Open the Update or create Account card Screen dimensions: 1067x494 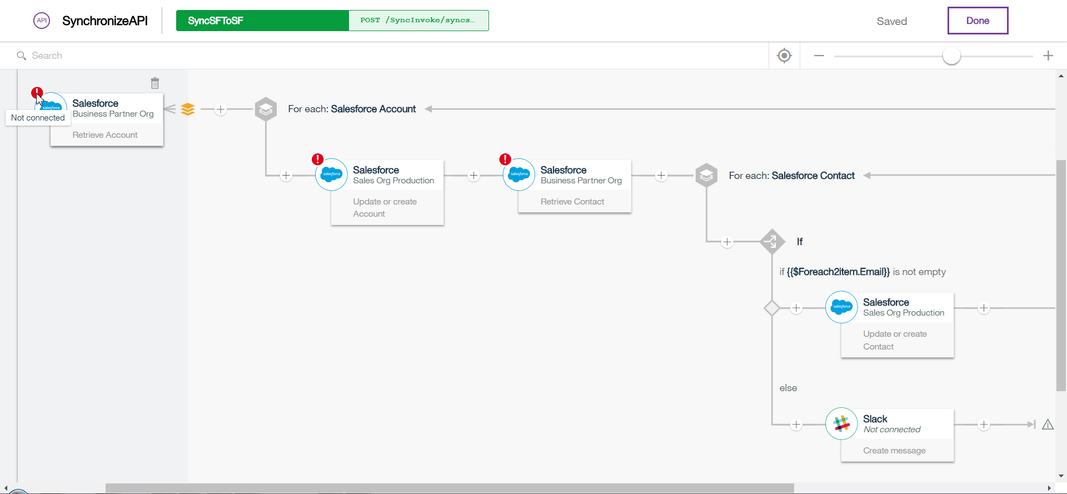[x=387, y=192]
